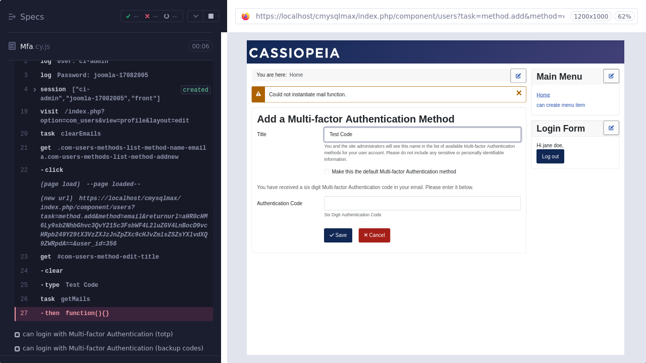Select the 'task getMails' command

click(x=114, y=299)
